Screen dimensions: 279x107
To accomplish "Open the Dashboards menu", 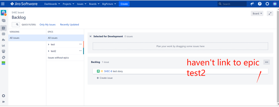I will (x=52, y=4).
